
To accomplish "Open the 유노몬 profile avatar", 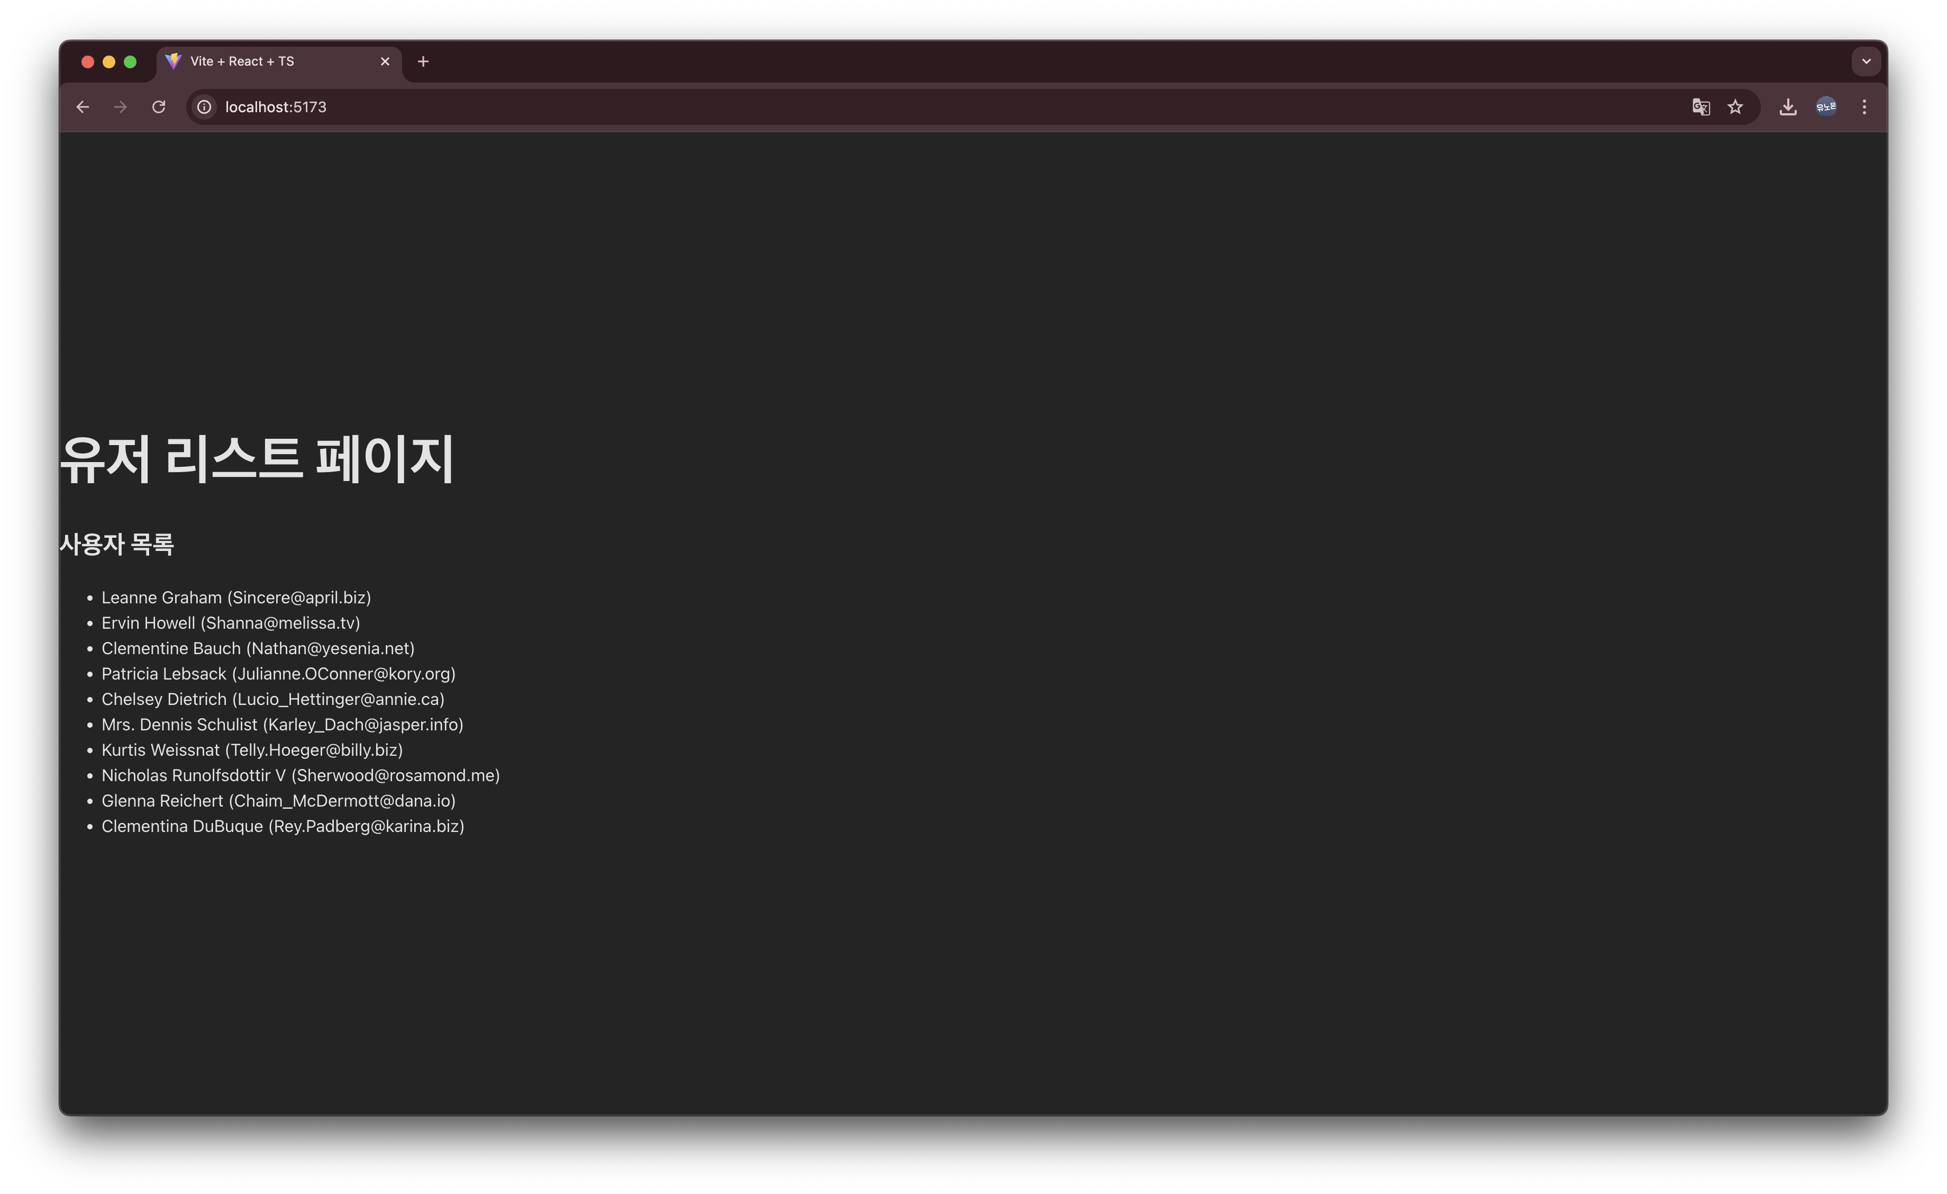I will click(1826, 107).
